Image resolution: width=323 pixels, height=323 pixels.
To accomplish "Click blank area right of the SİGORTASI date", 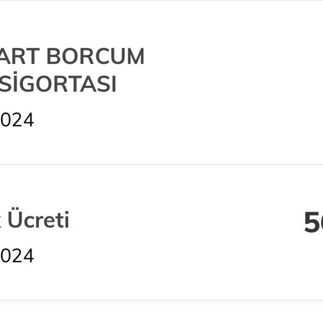I will coord(168,120).
